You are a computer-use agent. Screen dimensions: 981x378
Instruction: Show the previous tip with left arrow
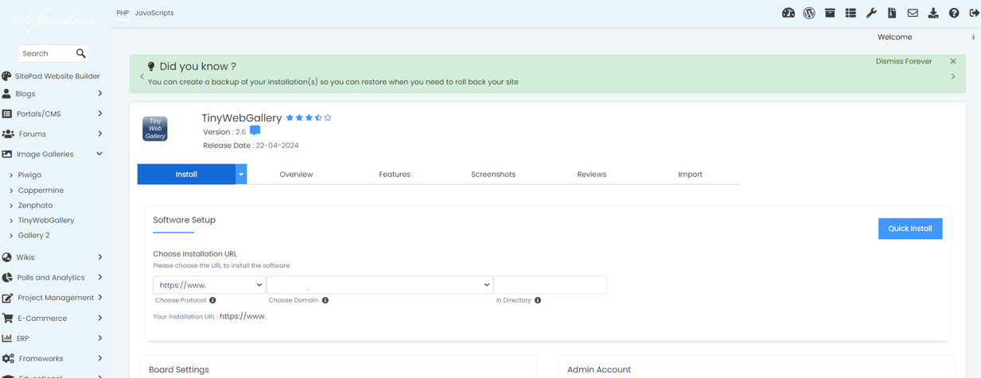tap(142, 77)
